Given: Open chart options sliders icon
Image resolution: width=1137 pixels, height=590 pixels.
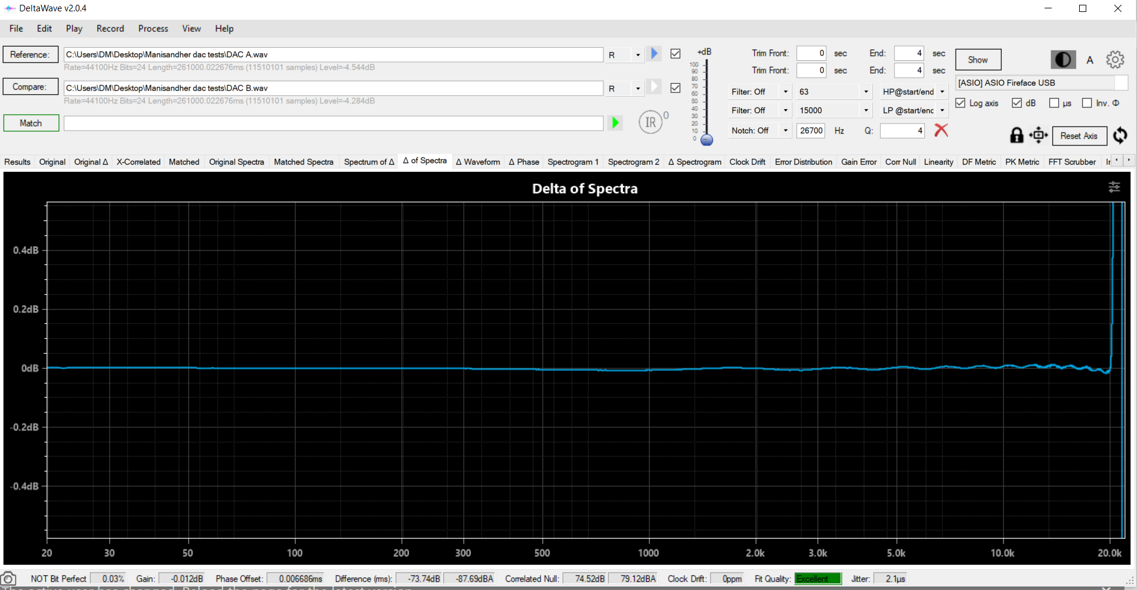Looking at the screenshot, I should coord(1114,187).
